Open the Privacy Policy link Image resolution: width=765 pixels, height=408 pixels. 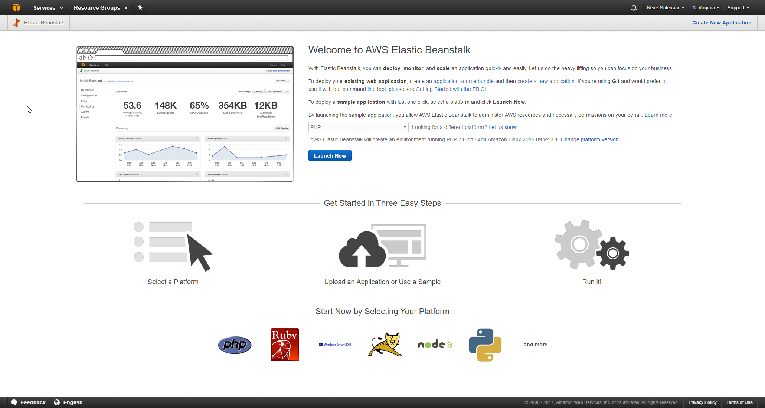point(702,402)
